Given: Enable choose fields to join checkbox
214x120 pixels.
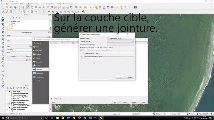Looking at the screenshot, I should (83, 53).
